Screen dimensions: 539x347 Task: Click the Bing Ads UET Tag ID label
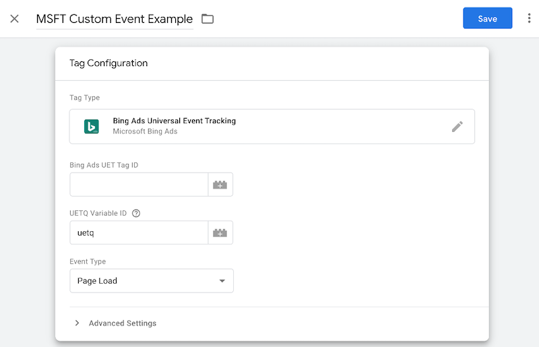coord(104,165)
